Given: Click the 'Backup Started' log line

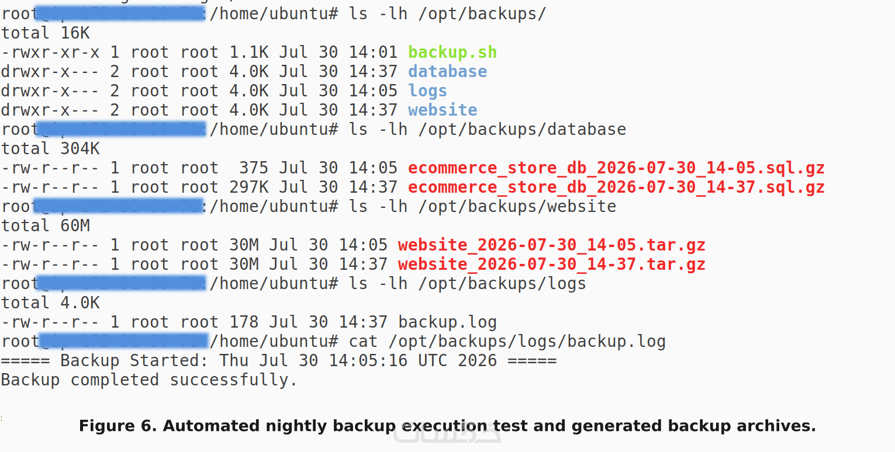Looking at the screenshot, I should (x=279, y=361).
